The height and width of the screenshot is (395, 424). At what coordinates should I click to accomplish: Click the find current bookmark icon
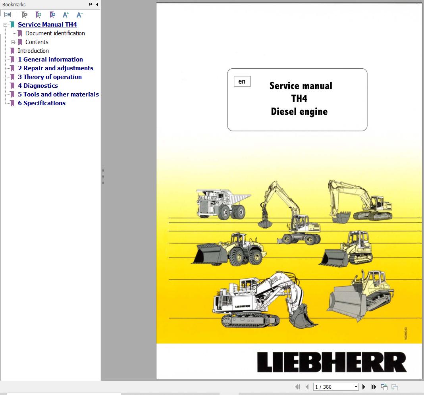(52, 15)
